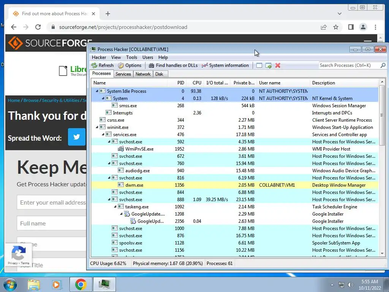Select the spoolsv.exe process row

click(x=235, y=243)
